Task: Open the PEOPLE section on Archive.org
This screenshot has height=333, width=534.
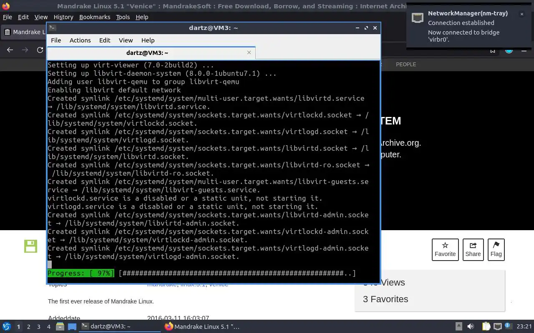Action: (406, 65)
